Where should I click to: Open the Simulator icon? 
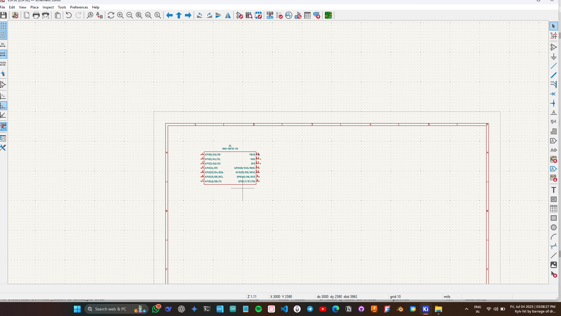tap(289, 15)
